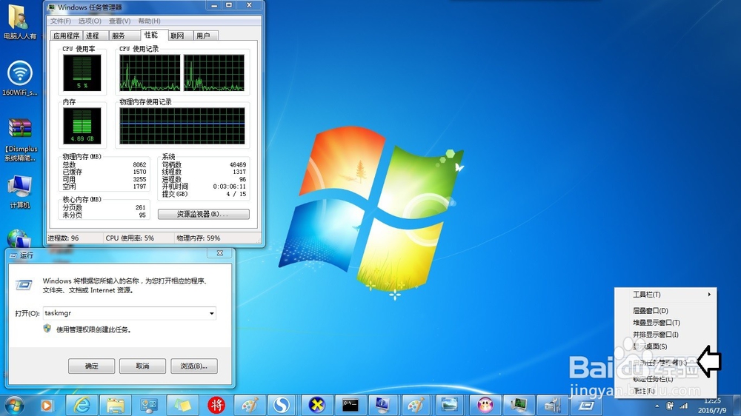Show hidden tray icons arrow
Viewport: 741px width, 416px height.
[657, 406]
